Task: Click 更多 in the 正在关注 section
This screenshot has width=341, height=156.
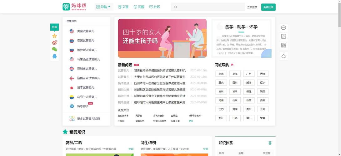Action: point(191,121)
